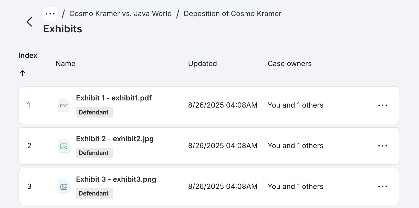Image resolution: width=419 pixels, height=208 pixels.
Task: Sort the list by Name column header
Action: (x=66, y=63)
